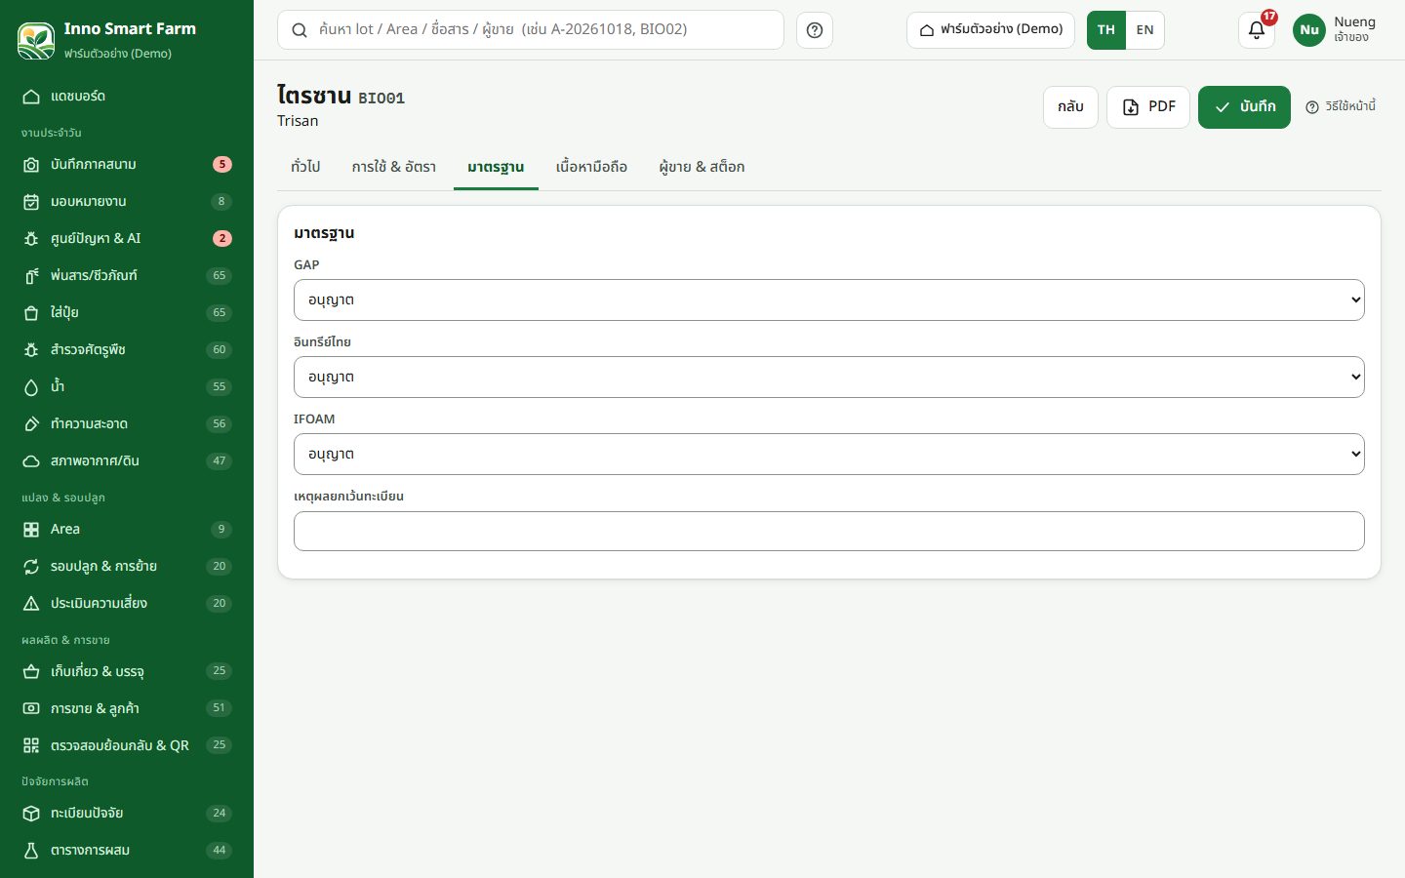This screenshot has width=1405, height=878.
Task: Click the Inno Smart Farm logo
Action: tap(36, 40)
